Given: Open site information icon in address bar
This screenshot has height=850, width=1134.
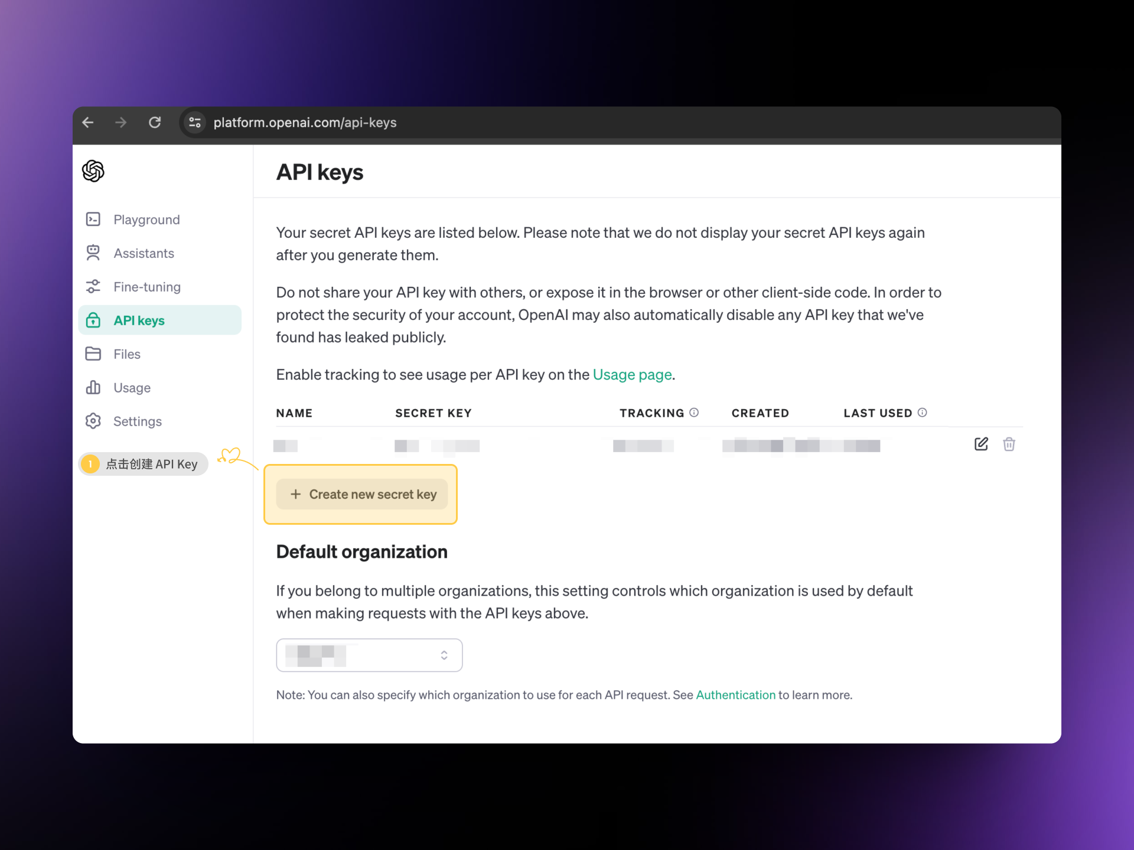Looking at the screenshot, I should (x=195, y=123).
